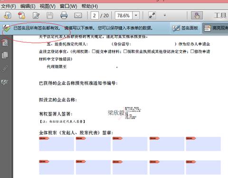This screenshot has width=228, height=178.
Task: Click the first shareholder signature field
Action: coord(57,144)
